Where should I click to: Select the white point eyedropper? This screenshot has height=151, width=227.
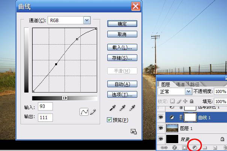point(132,108)
